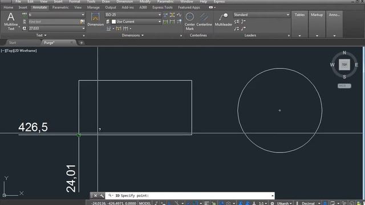The height and width of the screenshot is (205, 365).
Task: Open the Dimension Style dialog launcher arrow
Action: (181, 35)
